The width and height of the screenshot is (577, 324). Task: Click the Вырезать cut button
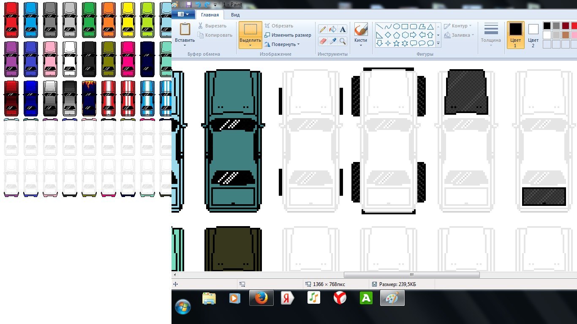(x=212, y=26)
